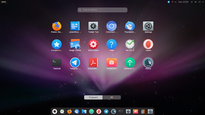Launch dconf Editor
The height and width of the screenshot is (115, 205).
[93, 44]
